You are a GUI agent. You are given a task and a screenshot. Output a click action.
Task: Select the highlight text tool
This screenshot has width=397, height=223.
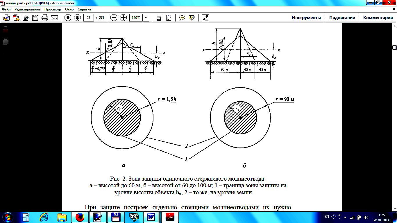[192, 18]
